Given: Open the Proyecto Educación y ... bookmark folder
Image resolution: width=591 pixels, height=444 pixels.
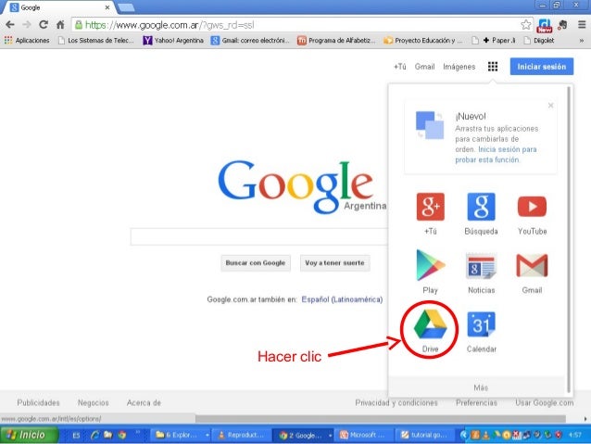Looking at the screenshot, I should click(x=422, y=40).
